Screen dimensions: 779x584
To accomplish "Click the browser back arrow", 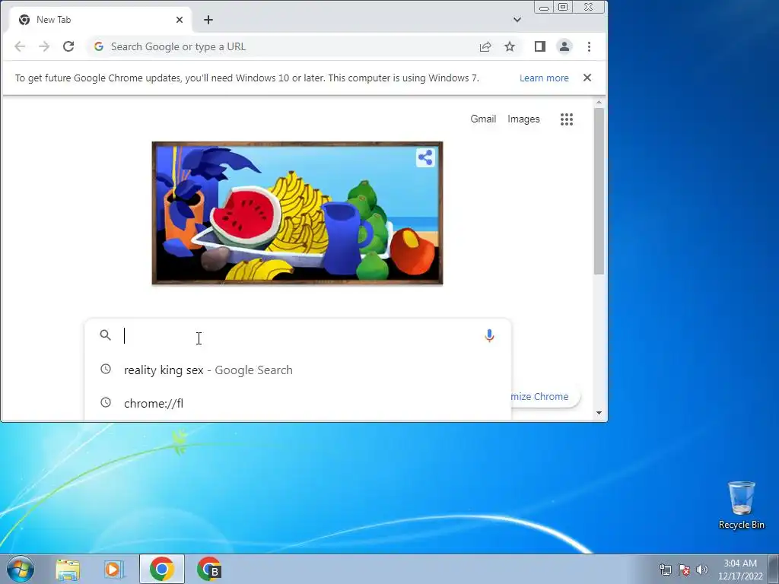I will [x=20, y=46].
